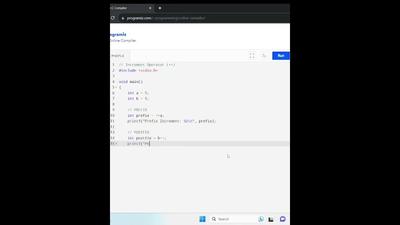The image size is (400, 225).
Task: Open a new browser tab
Action: coord(160,8)
